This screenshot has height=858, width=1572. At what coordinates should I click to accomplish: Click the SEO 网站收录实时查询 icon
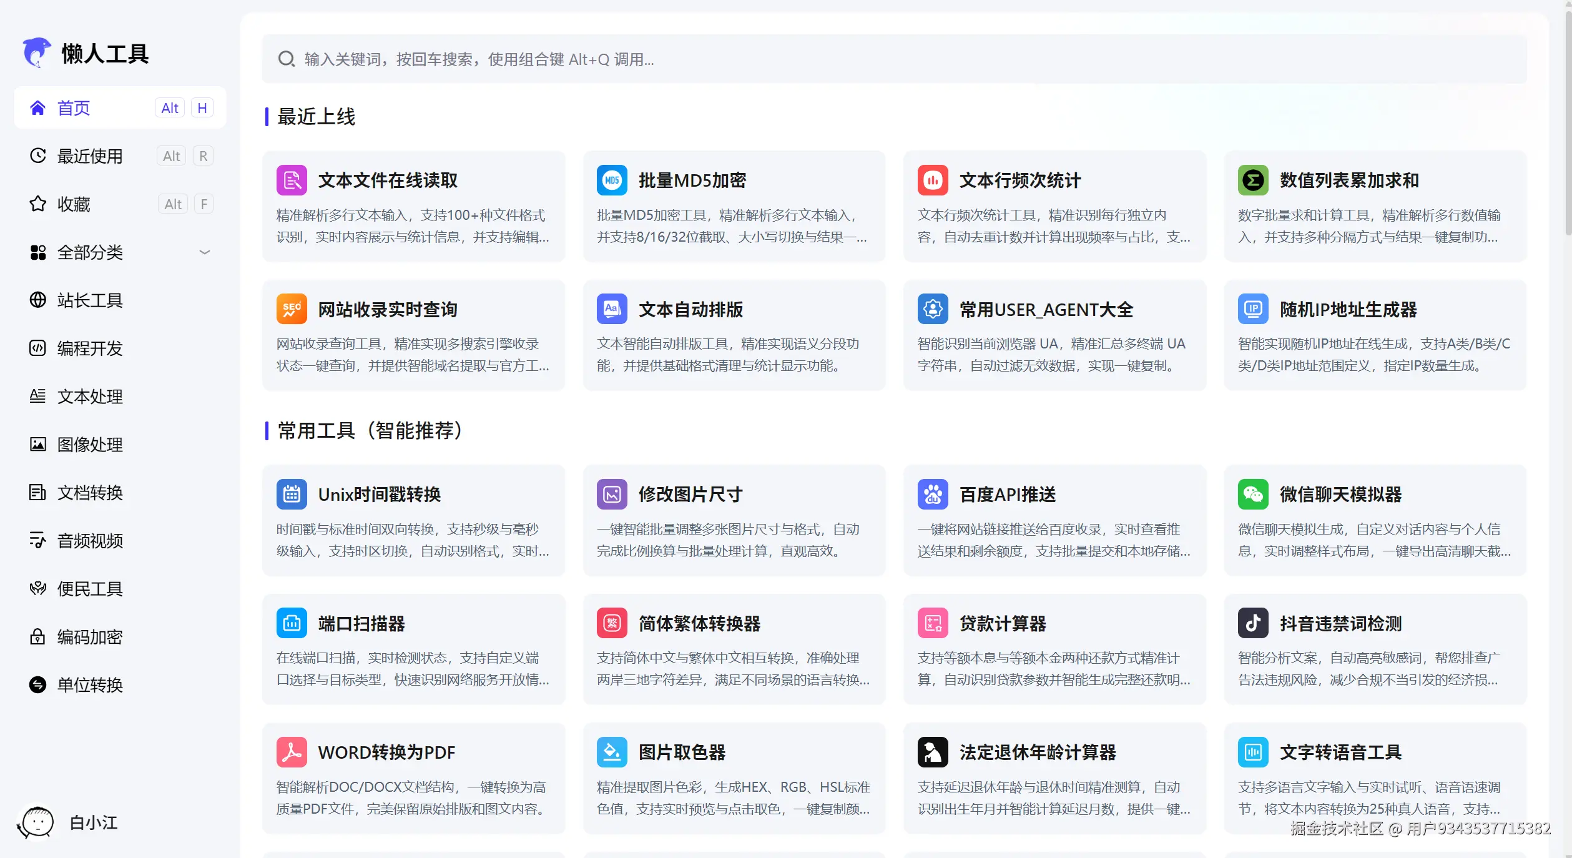point(291,308)
